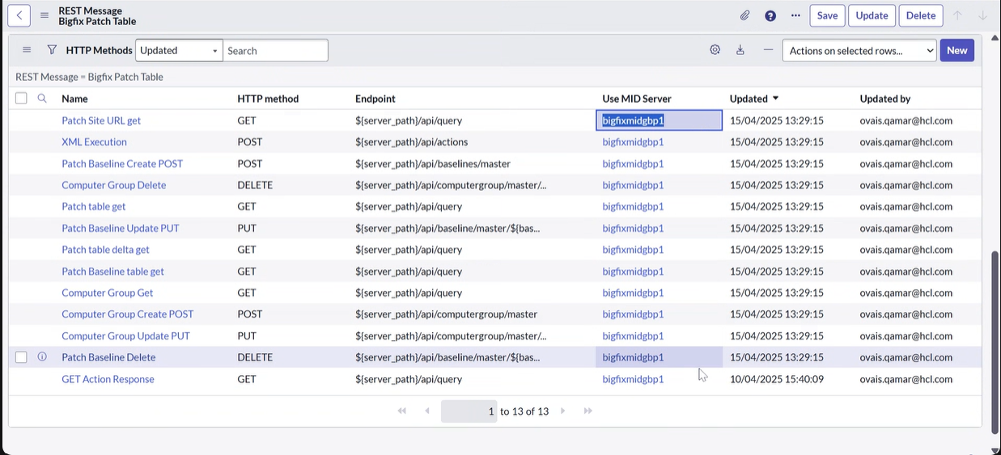Sort by the Updated column header
The image size is (1001, 455).
[749, 99]
